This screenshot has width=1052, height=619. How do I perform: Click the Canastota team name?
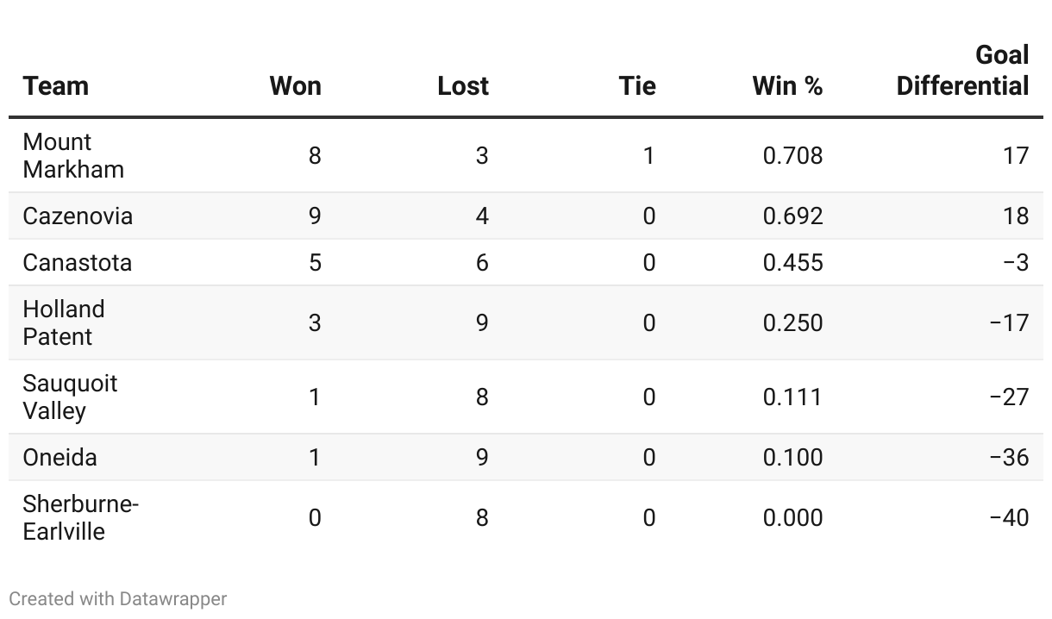coord(78,262)
